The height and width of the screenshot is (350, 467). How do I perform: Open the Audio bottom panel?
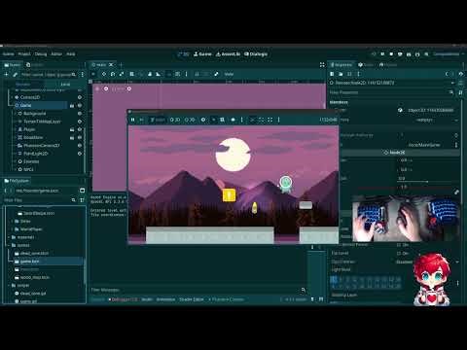pyautogui.click(x=147, y=299)
